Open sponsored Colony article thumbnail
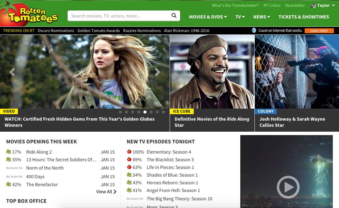 tap(297, 72)
